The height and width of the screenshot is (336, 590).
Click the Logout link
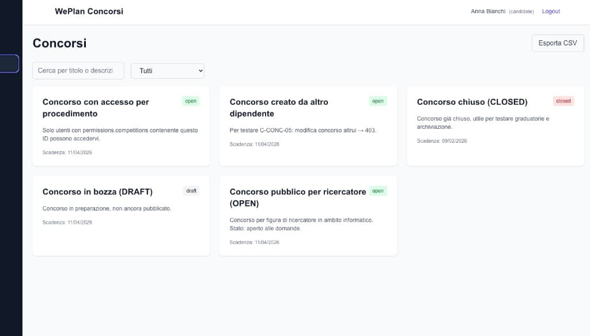pos(550,12)
